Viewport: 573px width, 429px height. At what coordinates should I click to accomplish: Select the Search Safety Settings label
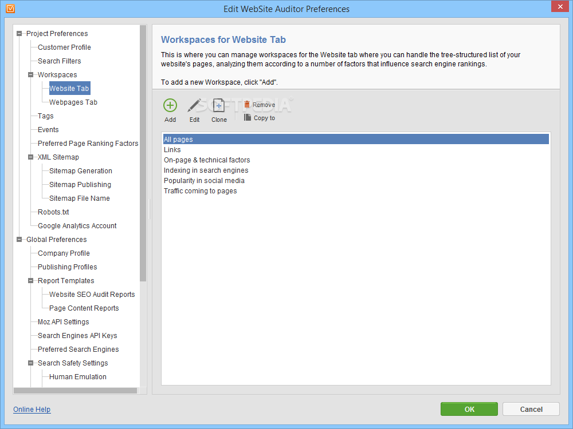(x=73, y=363)
